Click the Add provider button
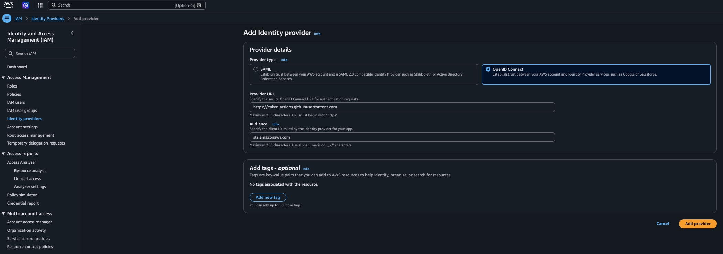Image resolution: width=723 pixels, height=254 pixels. coord(698,224)
